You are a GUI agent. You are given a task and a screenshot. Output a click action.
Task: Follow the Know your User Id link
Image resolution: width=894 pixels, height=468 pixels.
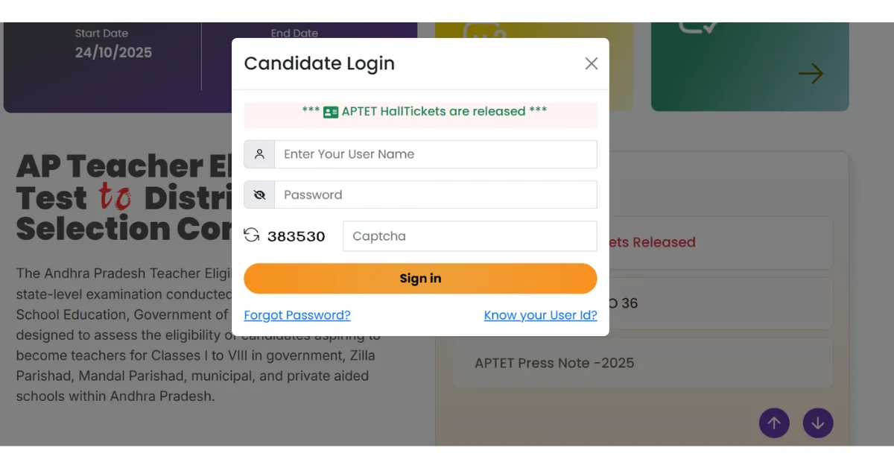pos(540,315)
